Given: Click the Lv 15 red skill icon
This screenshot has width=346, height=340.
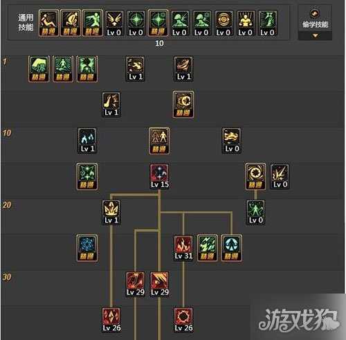Looking at the screenshot, I should point(159,177).
